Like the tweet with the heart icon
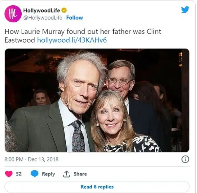The height and width of the screenshot is (193, 197). click(x=9, y=174)
